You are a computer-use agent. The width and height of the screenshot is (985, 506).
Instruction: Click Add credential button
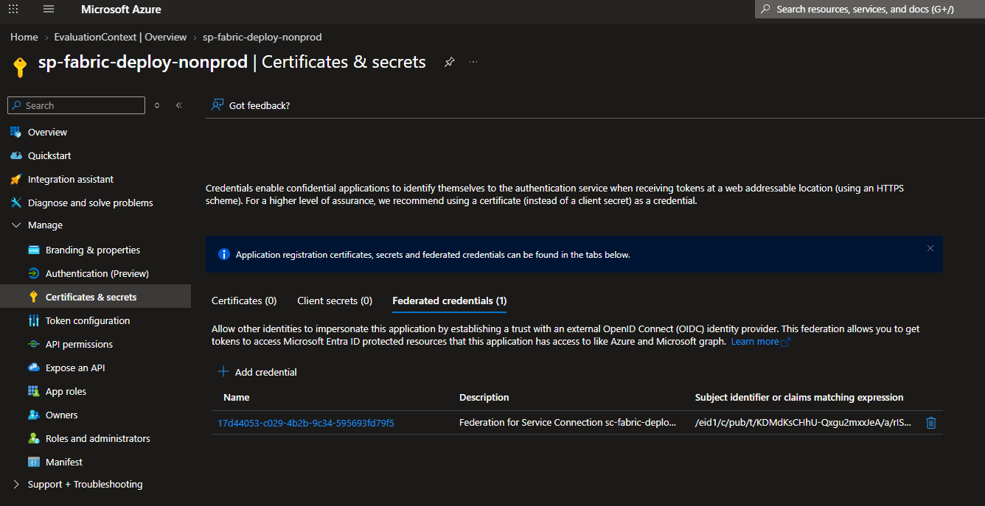pyautogui.click(x=257, y=372)
